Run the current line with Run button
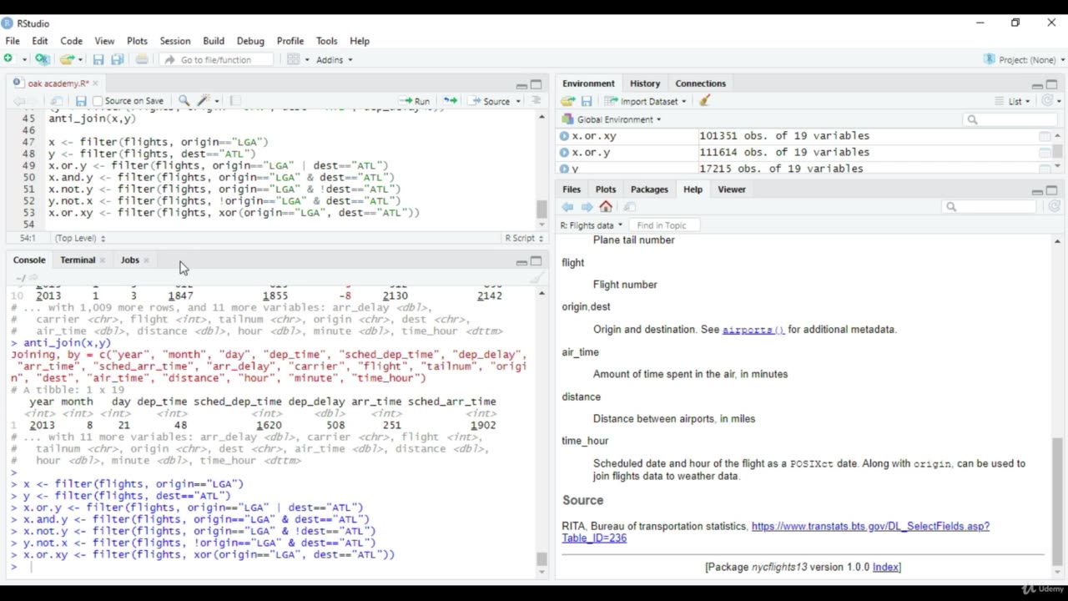 pos(414,101)
